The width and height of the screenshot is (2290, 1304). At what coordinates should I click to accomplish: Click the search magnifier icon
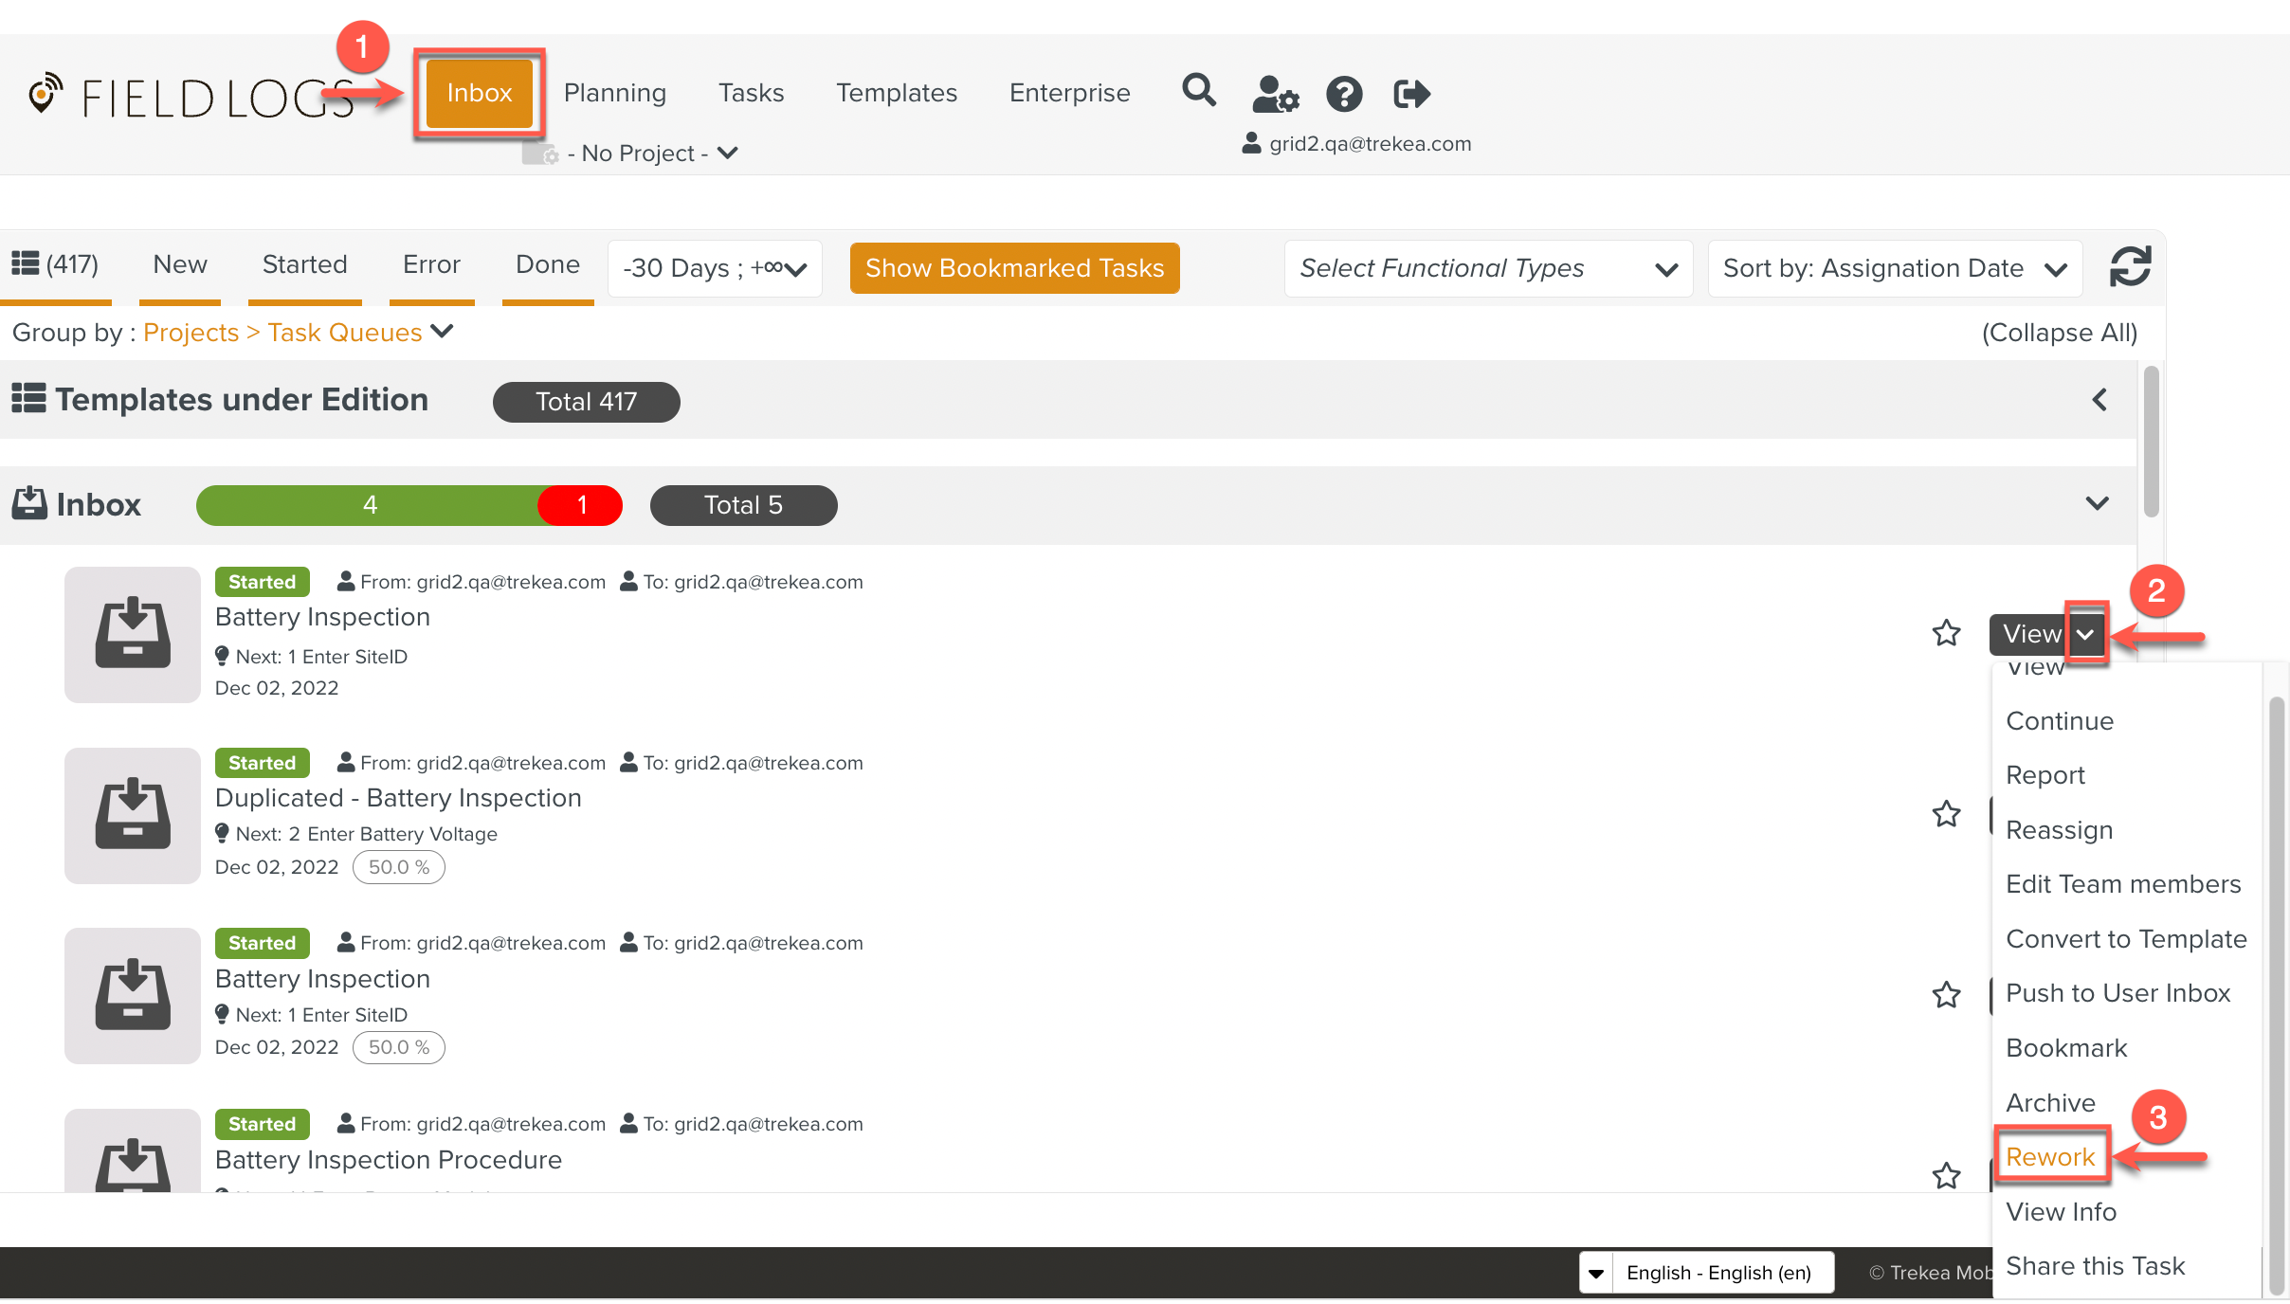(x=1198, y=92)
